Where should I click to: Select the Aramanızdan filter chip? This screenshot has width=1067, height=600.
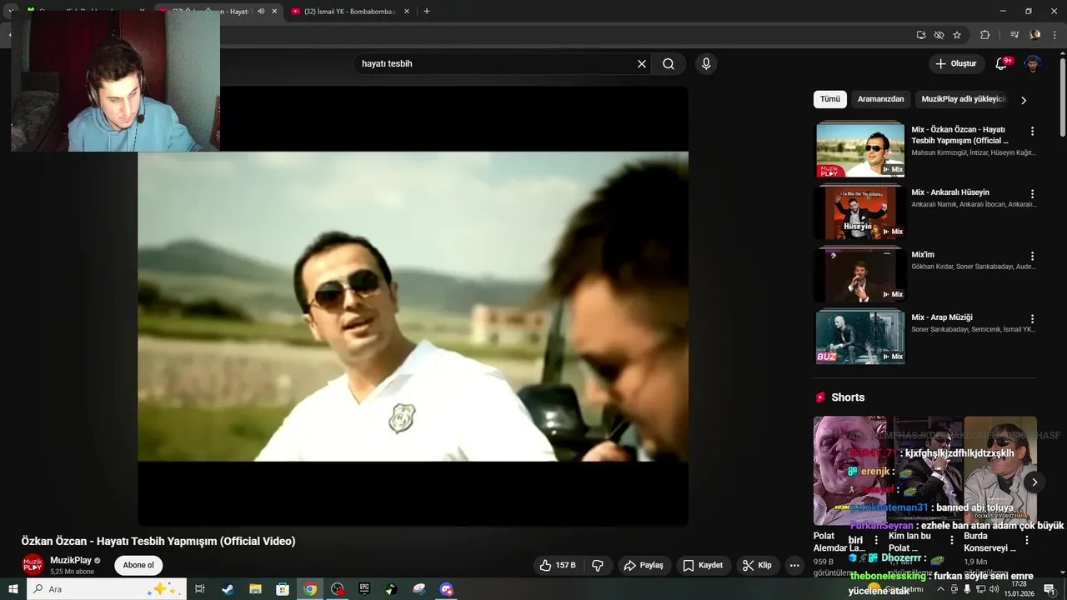[881, 99]
